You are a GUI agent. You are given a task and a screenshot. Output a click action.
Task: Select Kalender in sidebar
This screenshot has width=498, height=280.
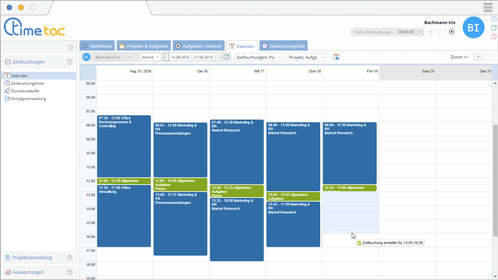coord(39,76)
